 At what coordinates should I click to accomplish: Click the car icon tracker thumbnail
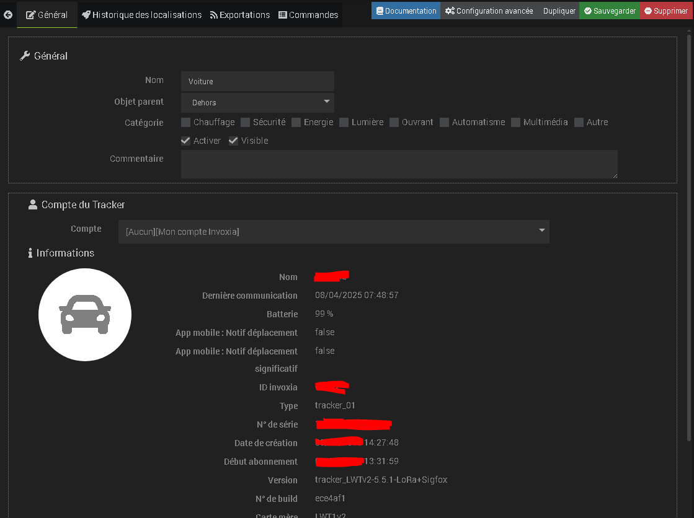pyautogui.click(x=85, y=315)
